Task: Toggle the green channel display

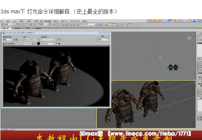Action: click(x=27, y=44)
